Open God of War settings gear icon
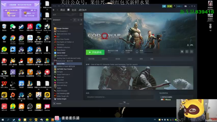 pyautogui.click(x=182, y=52)
